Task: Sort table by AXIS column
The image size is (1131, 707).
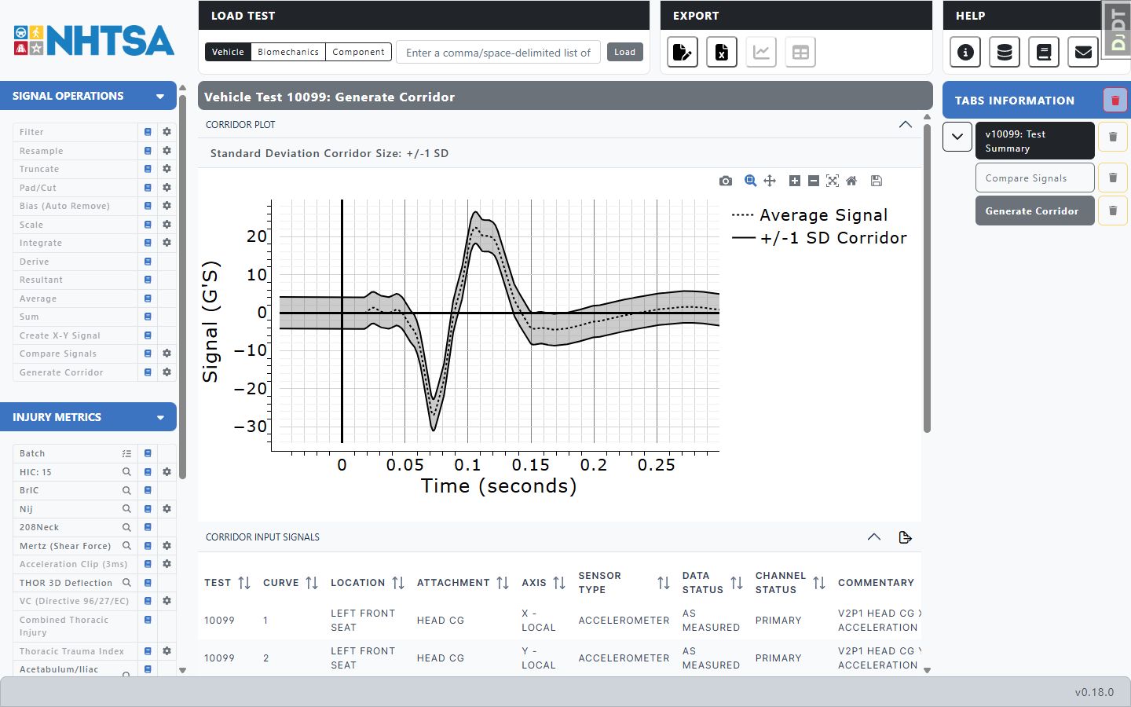Action: pyautogui.click(x=559, y=582)
